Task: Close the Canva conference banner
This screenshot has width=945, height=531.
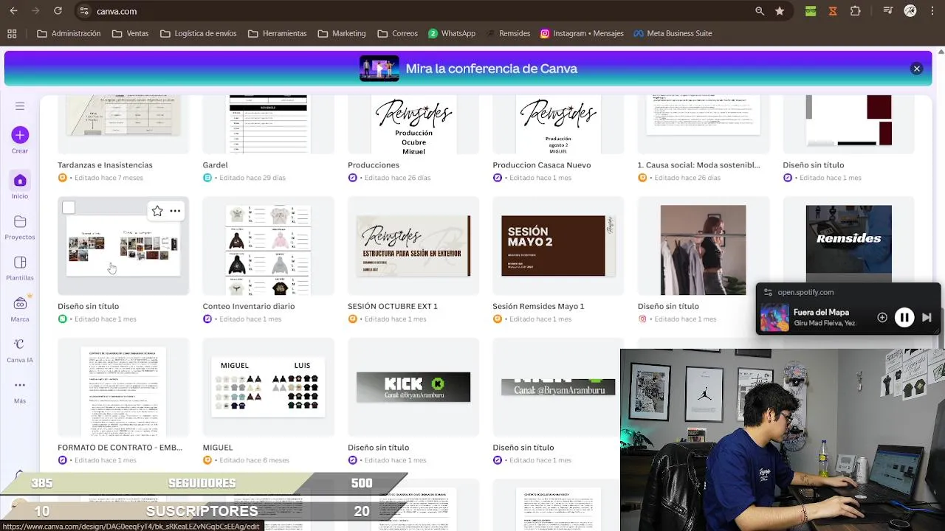Action: (x=916, y=69)
